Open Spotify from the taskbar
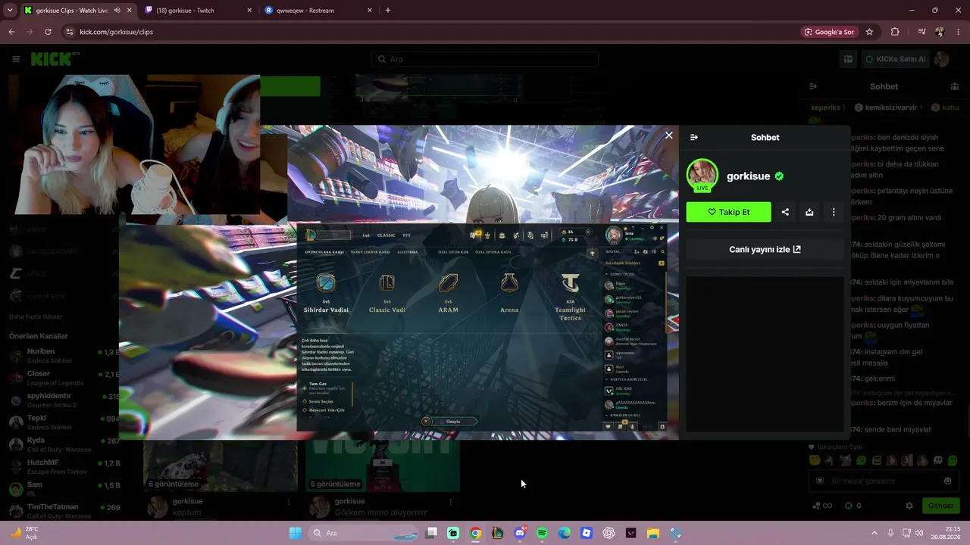Image resolution: width=970 pixels, height=545 pixels. tap(542, 533)
